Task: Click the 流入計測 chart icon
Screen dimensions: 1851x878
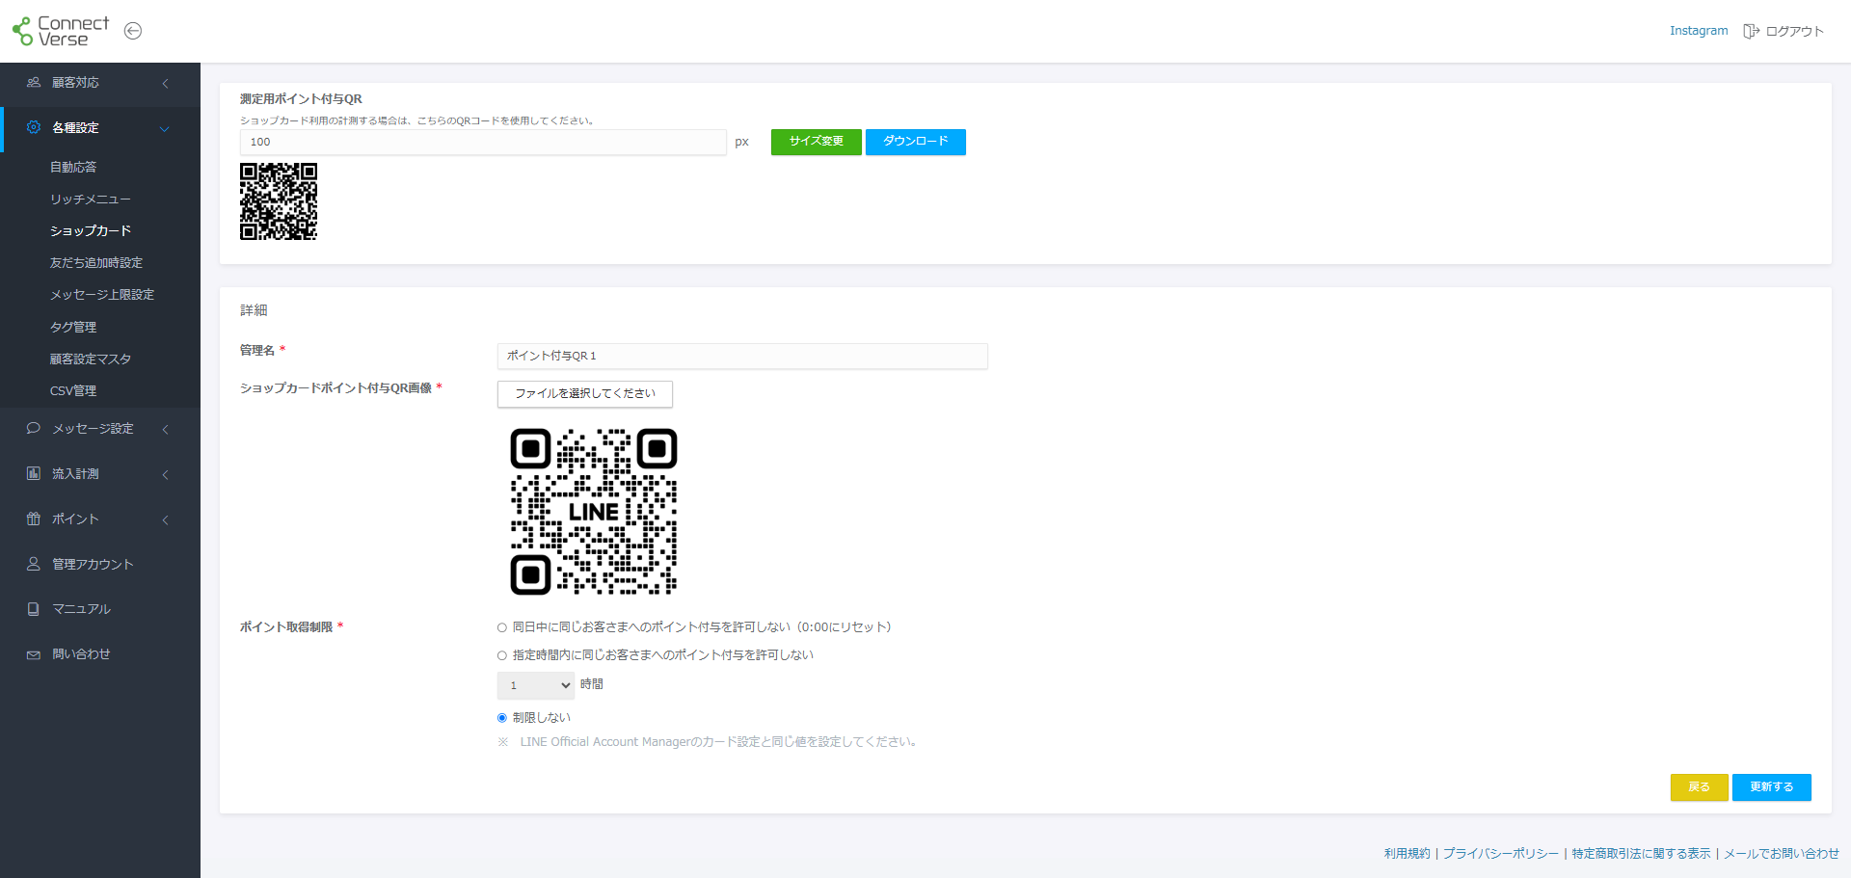Action: (x=34, y=473)
